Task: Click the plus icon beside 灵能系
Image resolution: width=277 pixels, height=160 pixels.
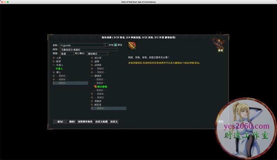Action: click(x=92, y=101)
